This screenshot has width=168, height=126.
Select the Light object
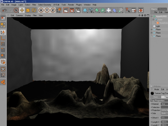(158, 26)
